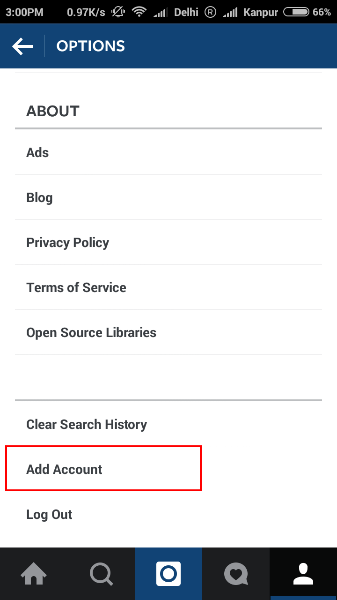This screenshot has width=337, height=600.
Task: Open the Home feed tab icon
Action: point(34,574)
